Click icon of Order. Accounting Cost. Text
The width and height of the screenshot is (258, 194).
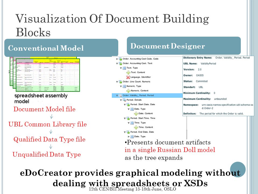point(120,64)
